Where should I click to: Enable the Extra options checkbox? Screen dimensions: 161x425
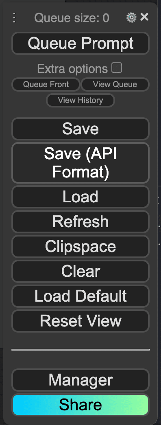pyautogui.click(x=117, y=68)
